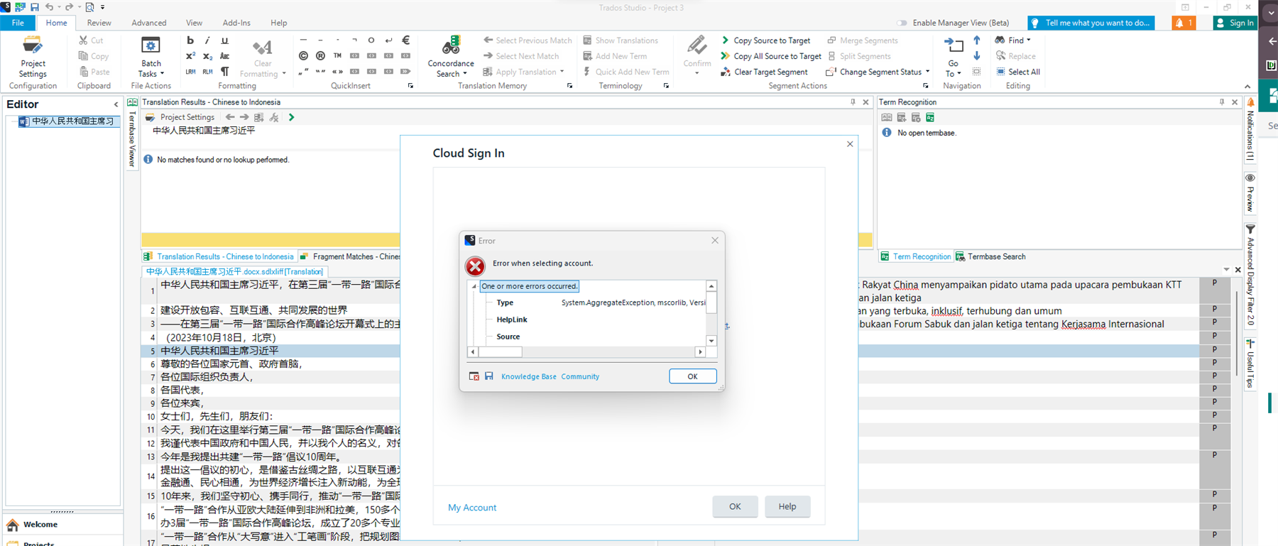Click the Confirm segment icon
The height and width of the screenshot is (546, 1278).
tap(697, 46)
